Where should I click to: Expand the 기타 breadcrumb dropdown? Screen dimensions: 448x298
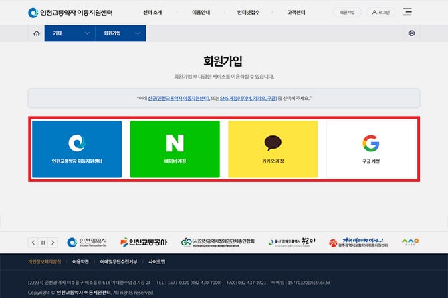click(x=70, y=33)
